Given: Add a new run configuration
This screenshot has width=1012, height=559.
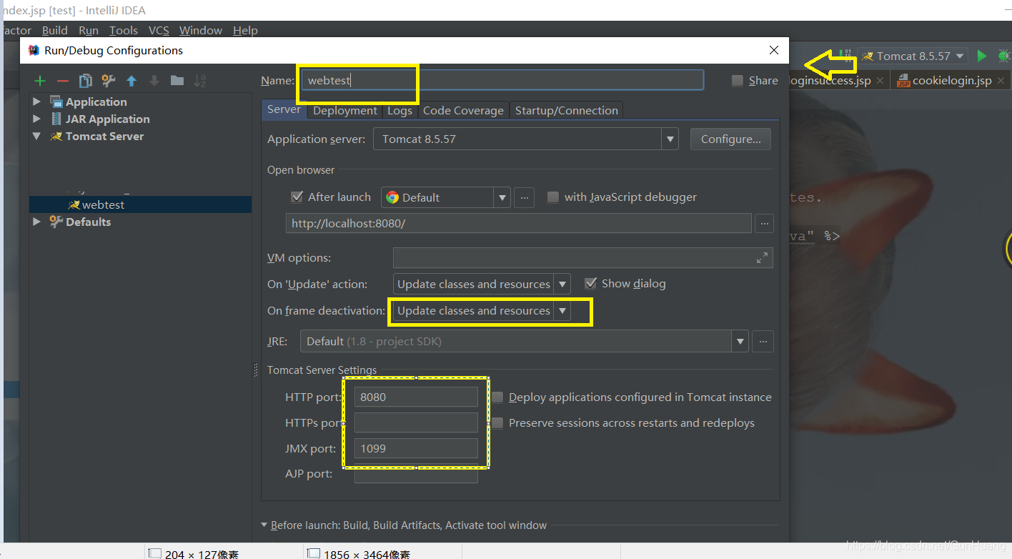Looking at the screenshot, I should pos(40,81).
